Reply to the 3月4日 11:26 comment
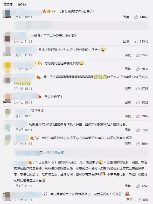The image size is (153, 204). (129, 200)
